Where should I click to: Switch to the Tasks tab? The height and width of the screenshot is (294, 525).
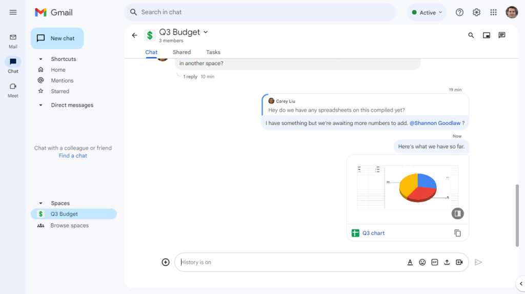pyautogui.click(x=213, y=52)
